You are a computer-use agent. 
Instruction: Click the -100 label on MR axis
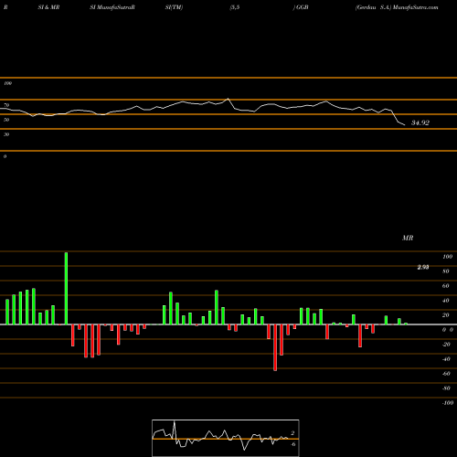[x=448, y=403]
